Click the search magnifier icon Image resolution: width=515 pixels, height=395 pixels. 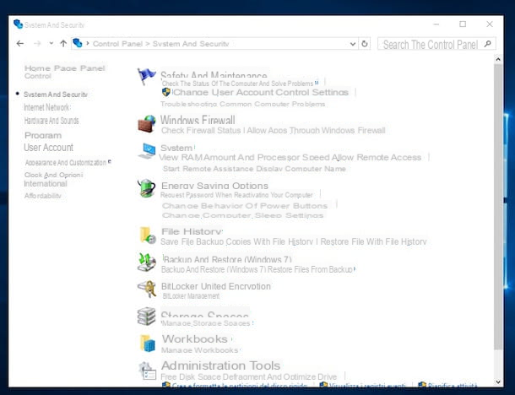tap(488, 44)
